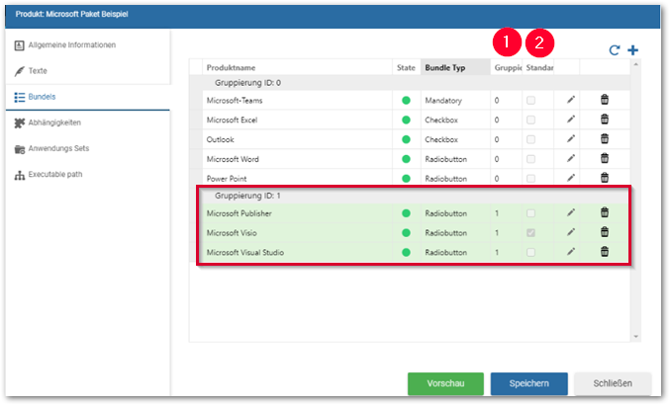The image size is (670, 405).
Task: Open edit for Microsoft Visio
Action: tap(571, 232)
